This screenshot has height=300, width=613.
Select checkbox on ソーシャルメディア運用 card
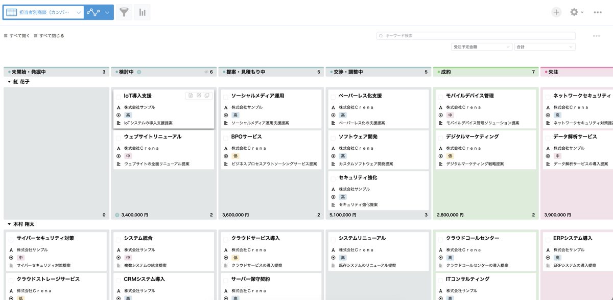coord(226,96)
